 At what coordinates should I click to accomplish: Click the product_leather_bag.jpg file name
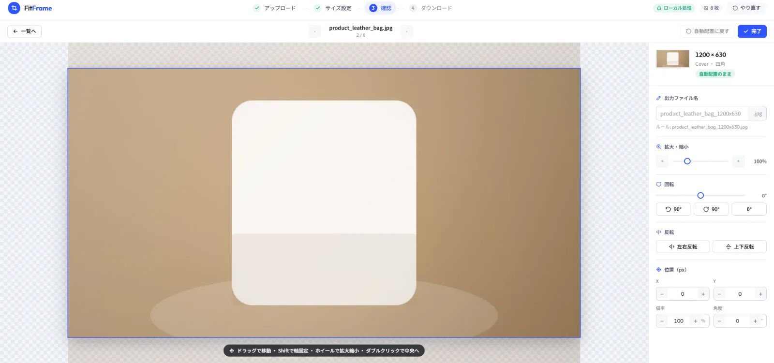pyautogui.click(x=361, y=28)
